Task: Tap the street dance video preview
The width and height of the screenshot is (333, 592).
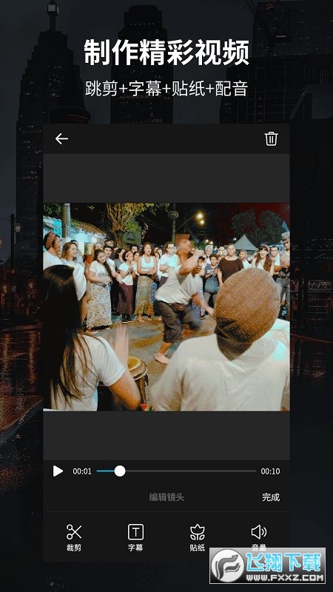Action: [x=166, y=306]
